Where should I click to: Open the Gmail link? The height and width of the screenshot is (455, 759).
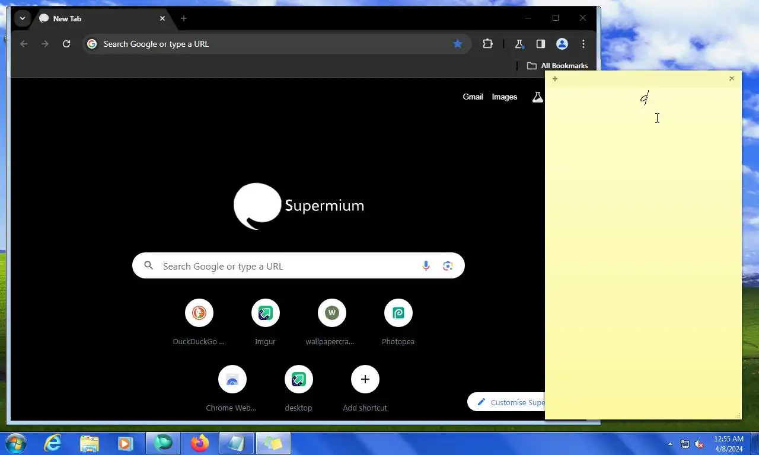coord(473,97)
